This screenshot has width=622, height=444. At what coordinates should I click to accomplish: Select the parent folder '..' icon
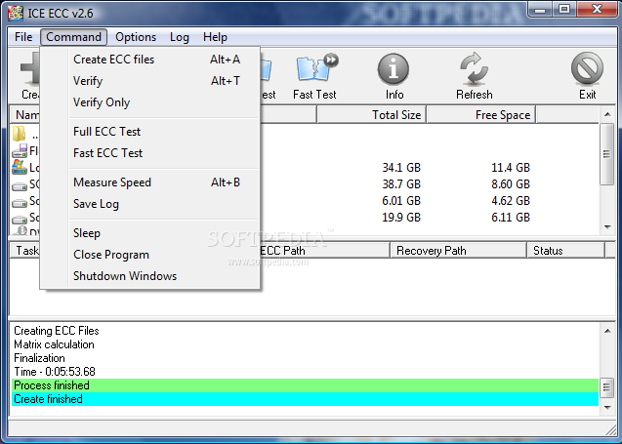coord(20,134)
